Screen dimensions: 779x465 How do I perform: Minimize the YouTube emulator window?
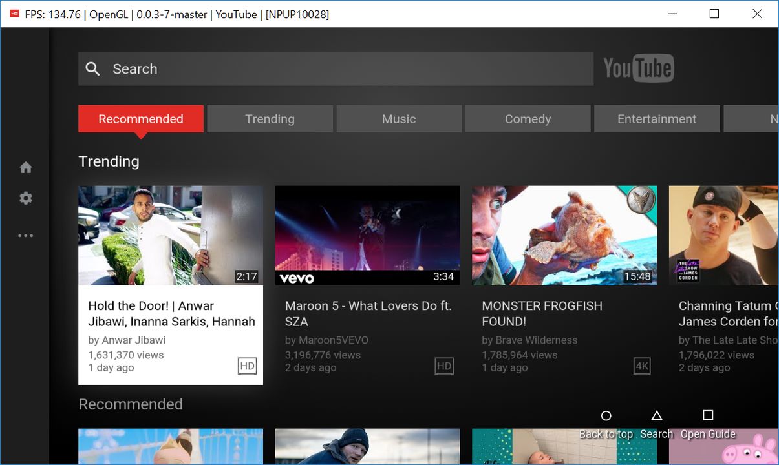[x=671, y=14]
